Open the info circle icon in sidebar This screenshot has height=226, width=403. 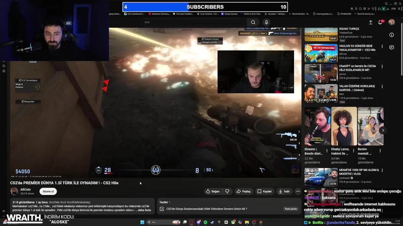pyautogui.click(x=392, y=35)
